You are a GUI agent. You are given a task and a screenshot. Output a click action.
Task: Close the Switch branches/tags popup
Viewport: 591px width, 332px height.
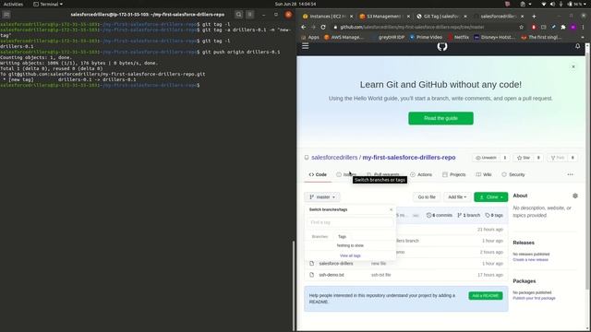391,209
